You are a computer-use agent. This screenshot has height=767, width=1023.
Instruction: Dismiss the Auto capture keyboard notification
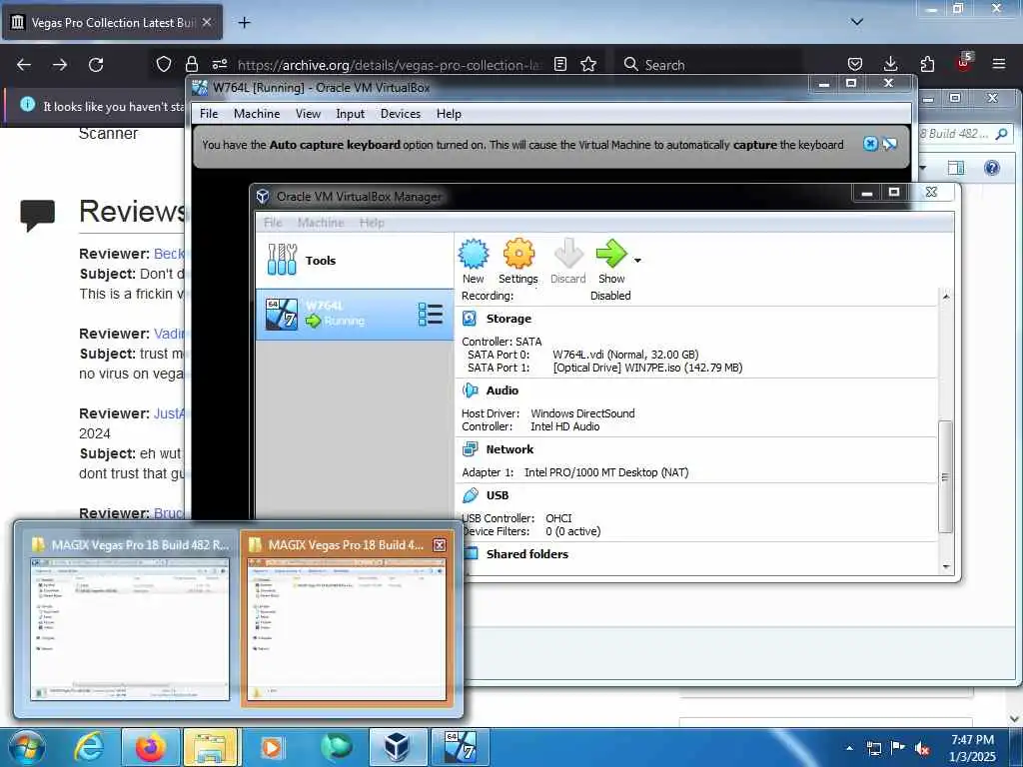tap(870, 144)
